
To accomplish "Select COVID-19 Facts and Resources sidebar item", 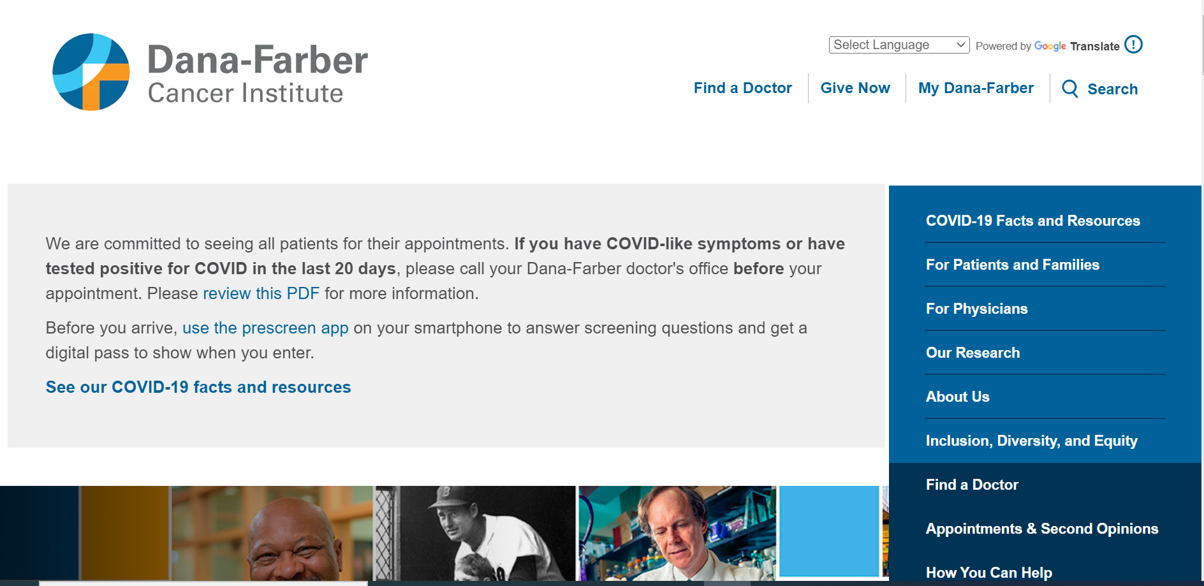I will (1032, 221).
